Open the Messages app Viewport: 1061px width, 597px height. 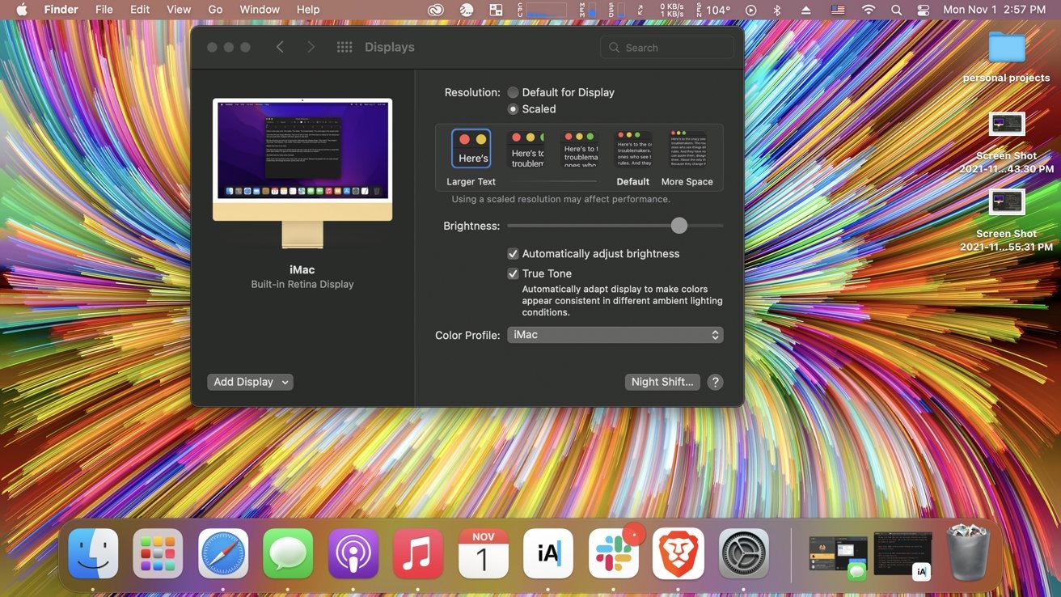288,554
